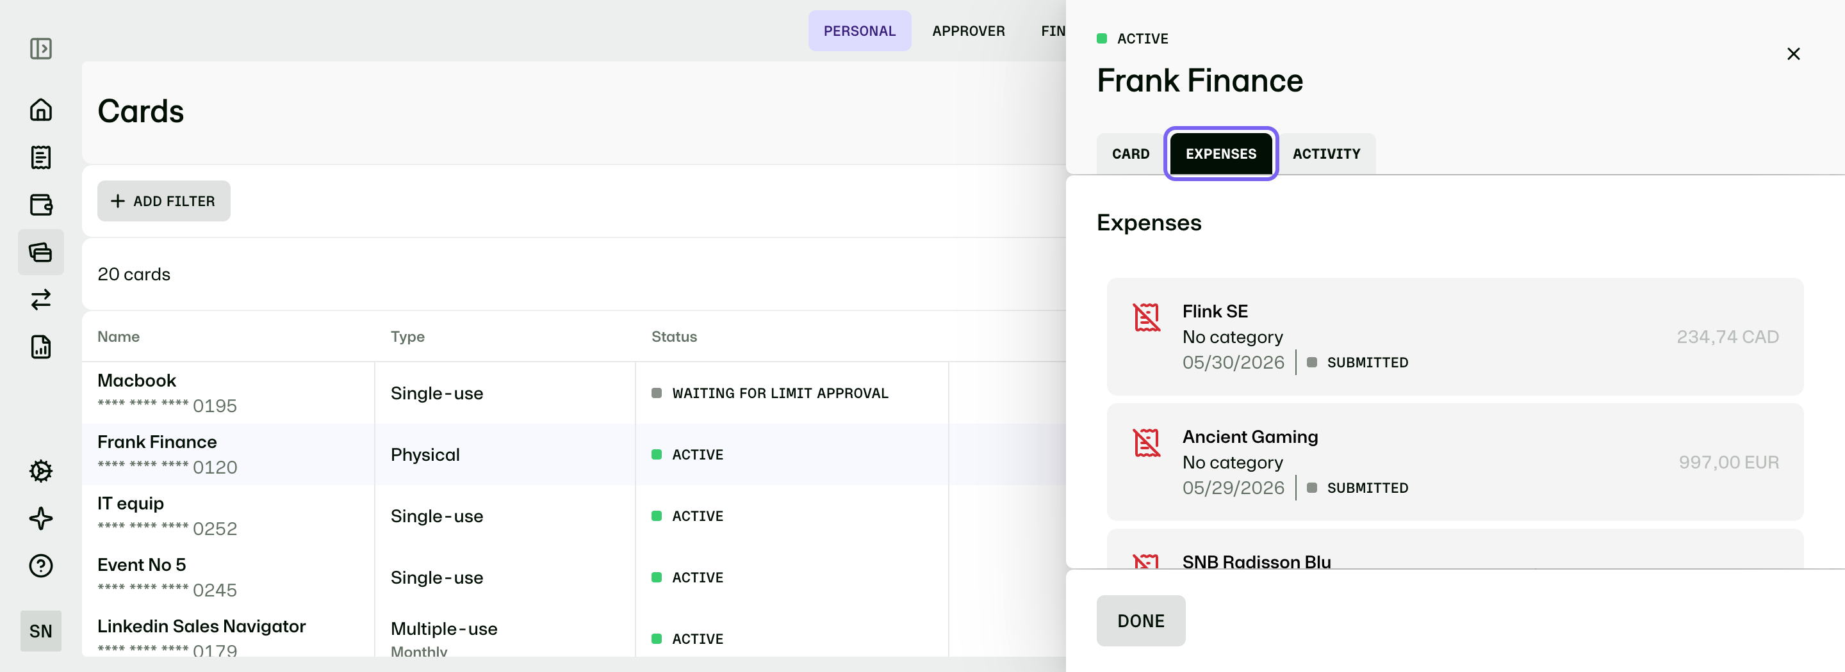Open the Flink SE expense card

click(1455, 337)
